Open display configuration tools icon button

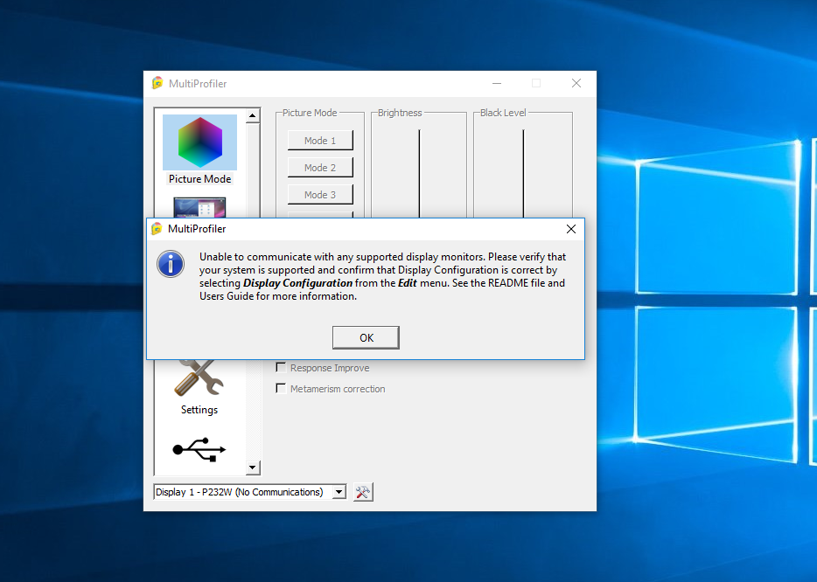[363, 492]
